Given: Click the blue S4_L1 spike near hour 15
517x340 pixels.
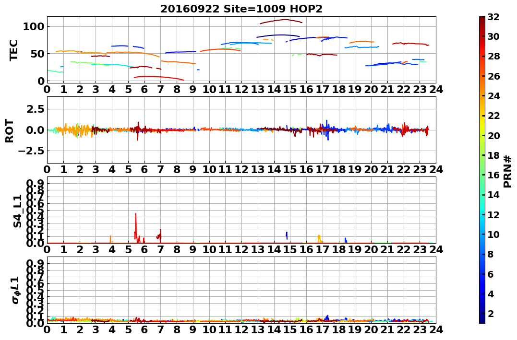Looking at the screenshot, I should (x=287, y=235).
